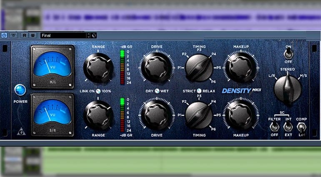The height and width of the screenshot is (177, 321).
Task: Click the G manufacturer logo icon
Action: click(21, 132)
